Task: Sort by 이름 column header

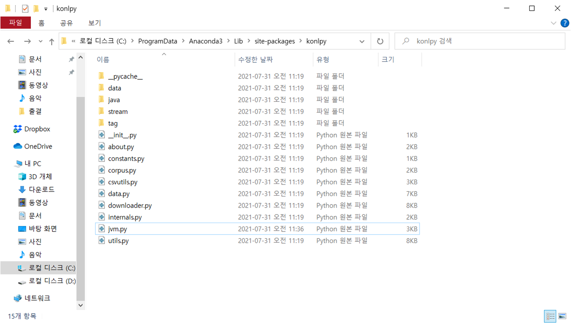Action: [x=103, y=60]
